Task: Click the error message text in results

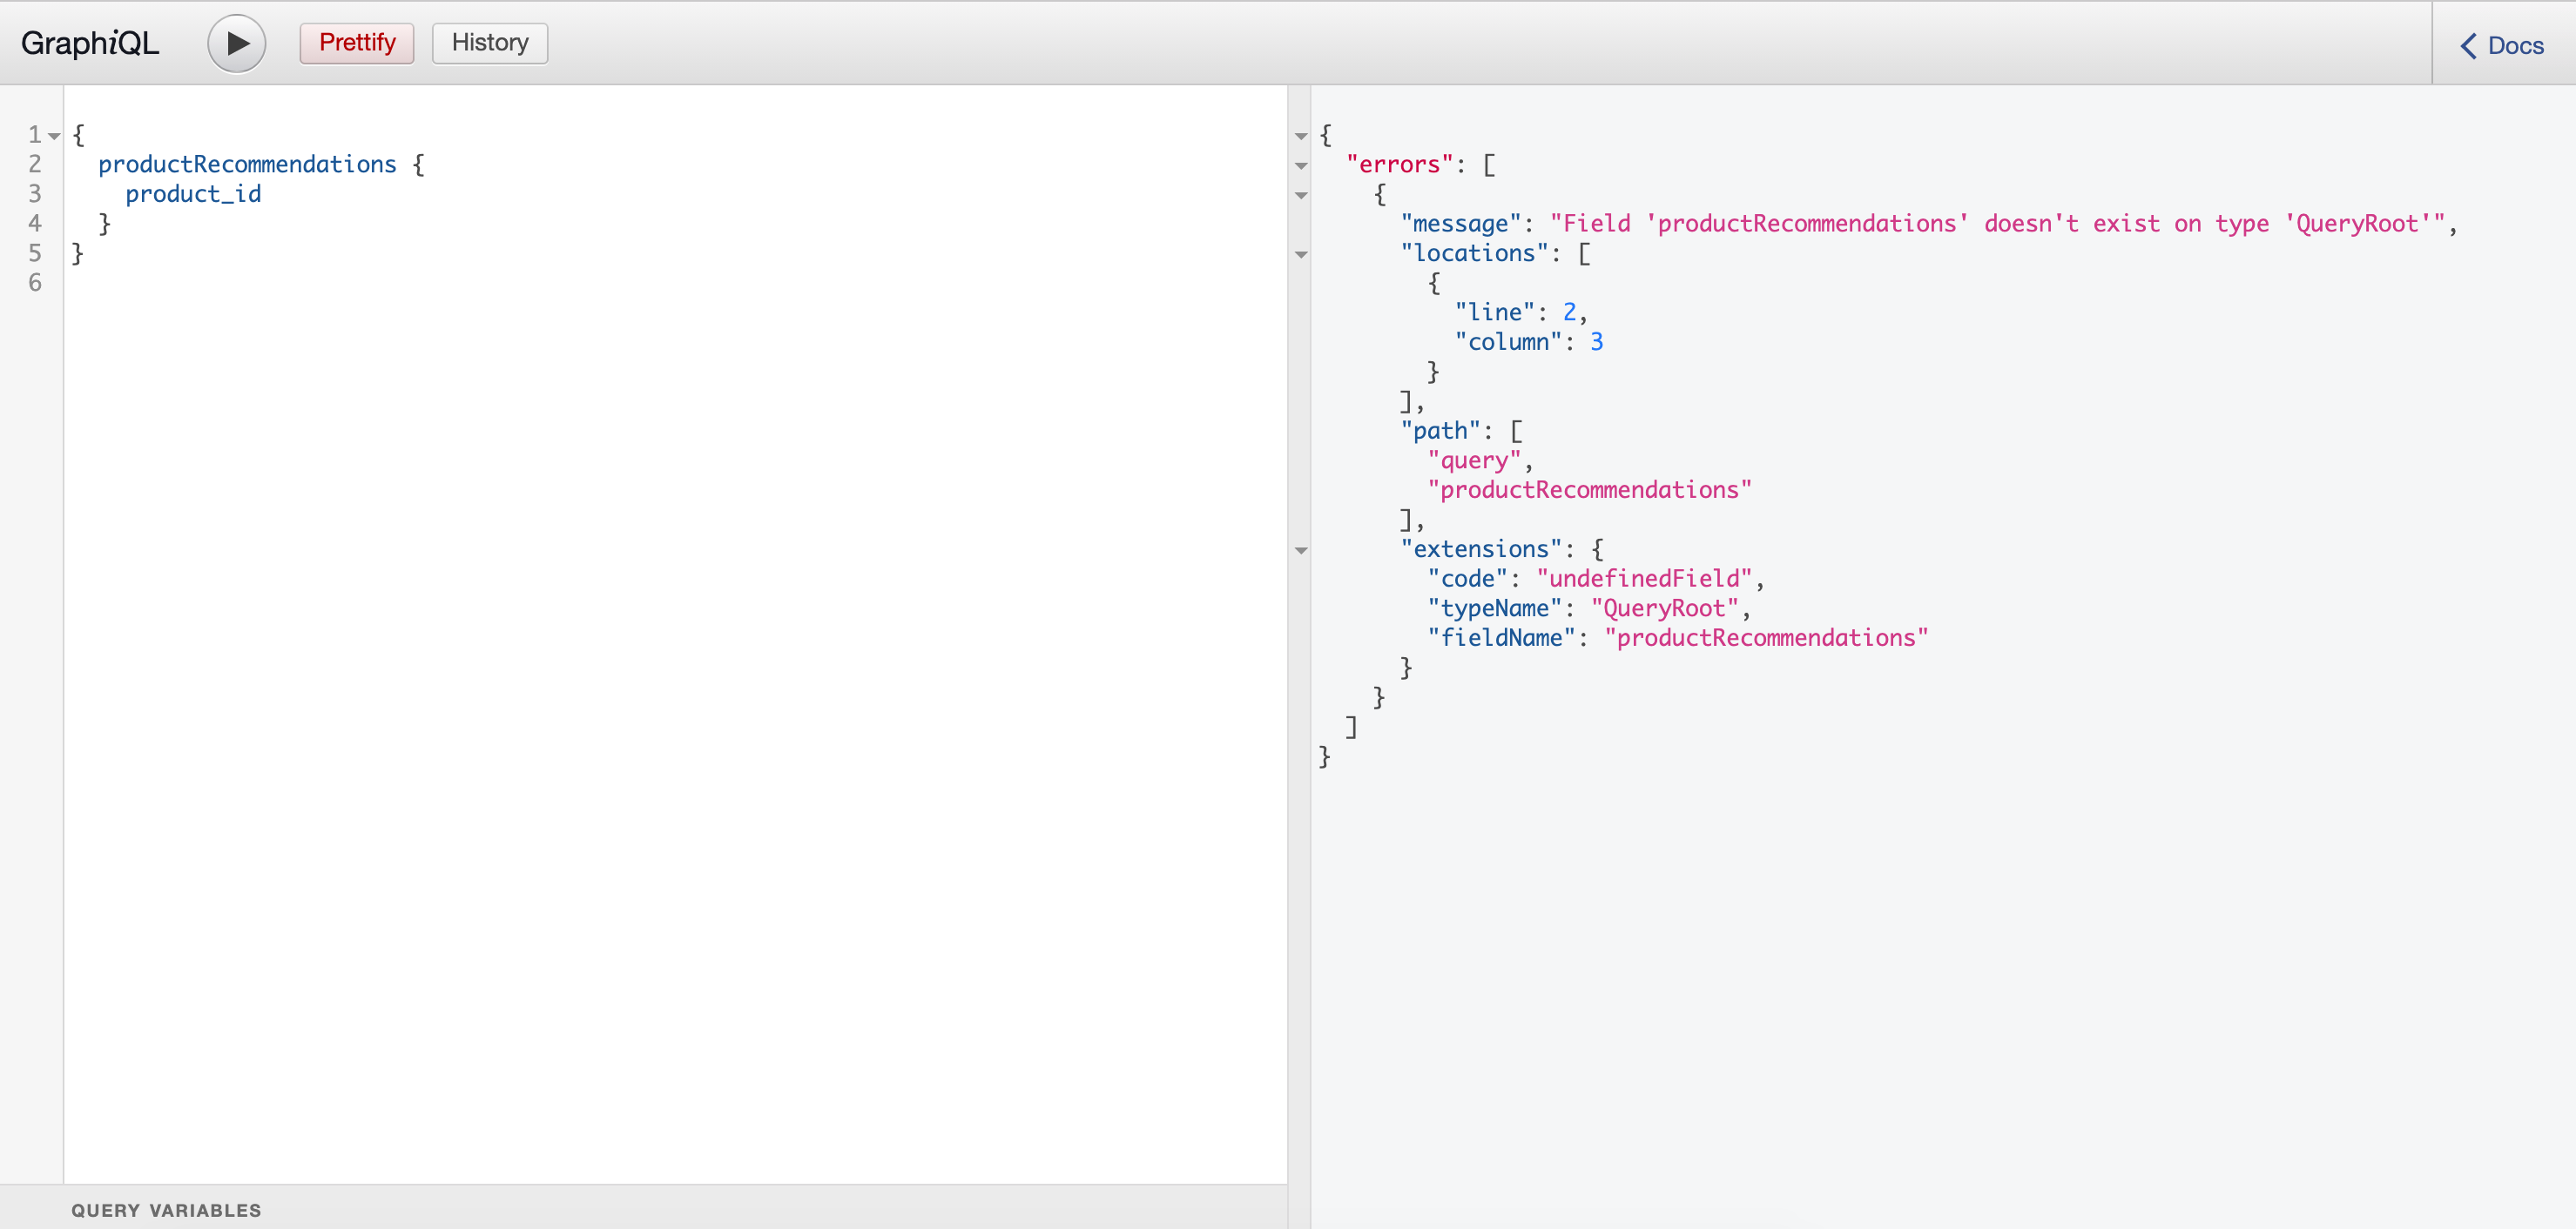Action: pos(1997,224)
